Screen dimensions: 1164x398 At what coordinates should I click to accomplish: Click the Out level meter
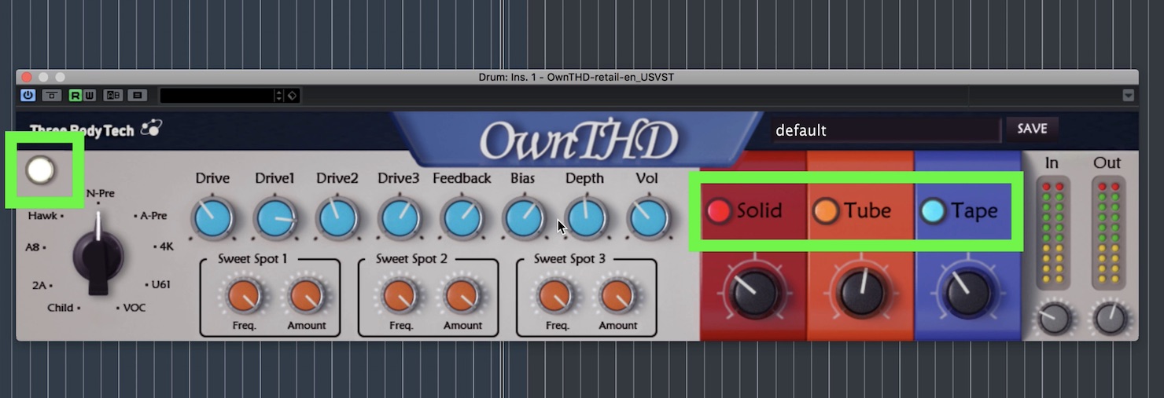tap(1109, 232)
